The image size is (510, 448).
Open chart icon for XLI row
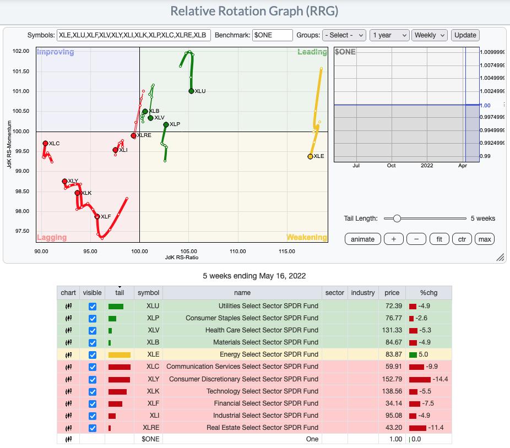tap(68, 416)
